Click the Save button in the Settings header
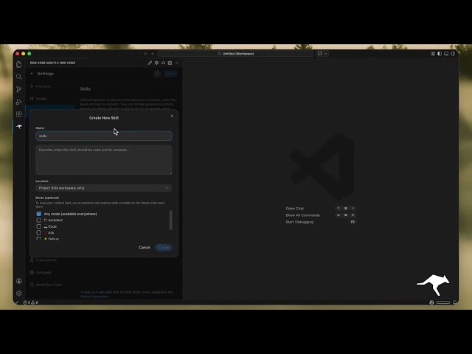The image size is (472, 354). click(170, 74)
